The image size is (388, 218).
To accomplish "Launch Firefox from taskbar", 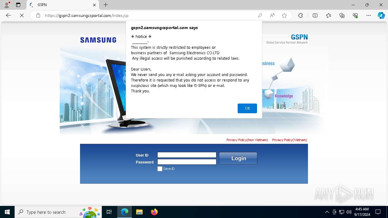I will pyautogui.click(x=154, y=212).
